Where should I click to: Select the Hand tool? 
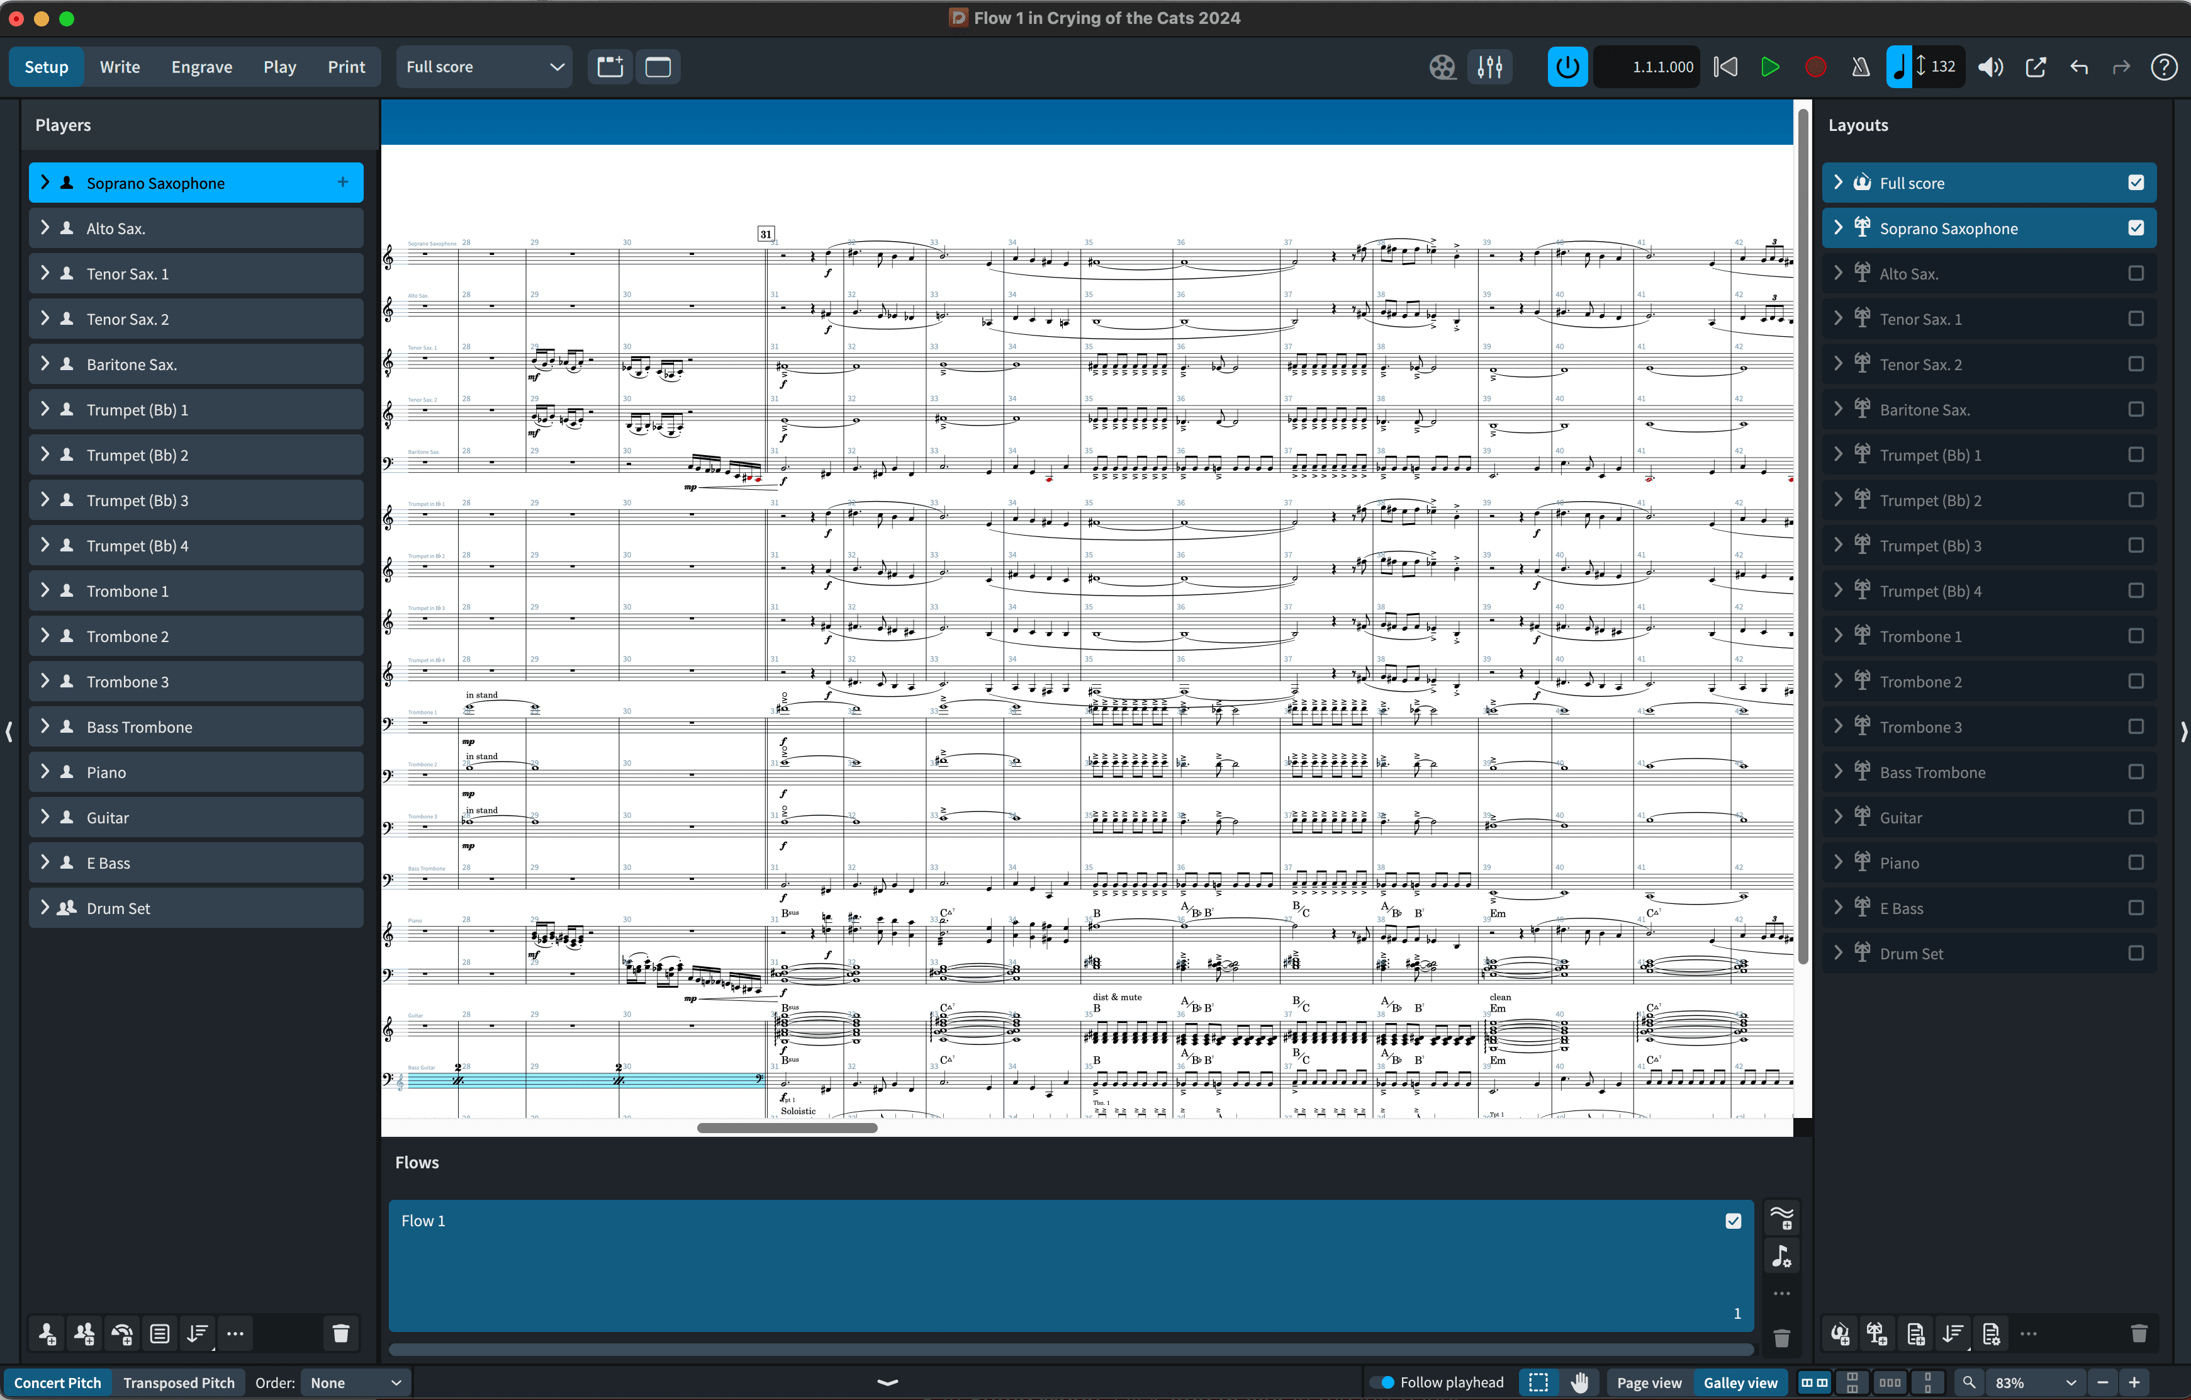[x=1581, y=1382]
